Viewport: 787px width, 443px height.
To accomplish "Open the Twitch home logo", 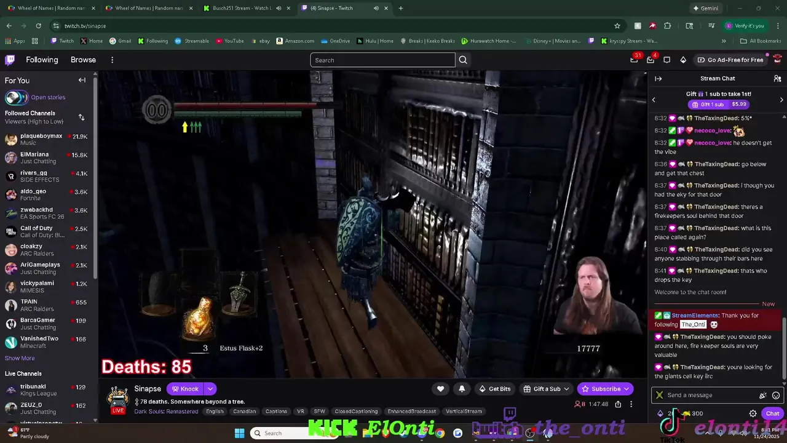I will coord(10,60).
